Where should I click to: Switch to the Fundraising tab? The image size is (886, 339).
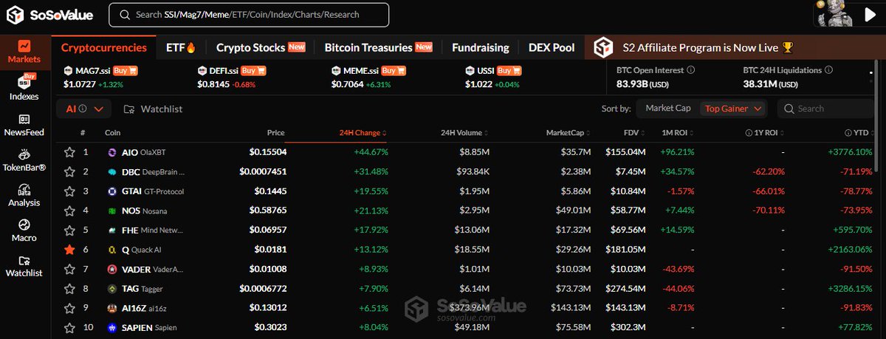pos(481,47)
